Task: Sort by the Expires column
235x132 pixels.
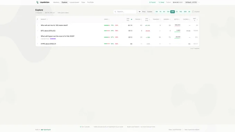Action: pos(186,19)
